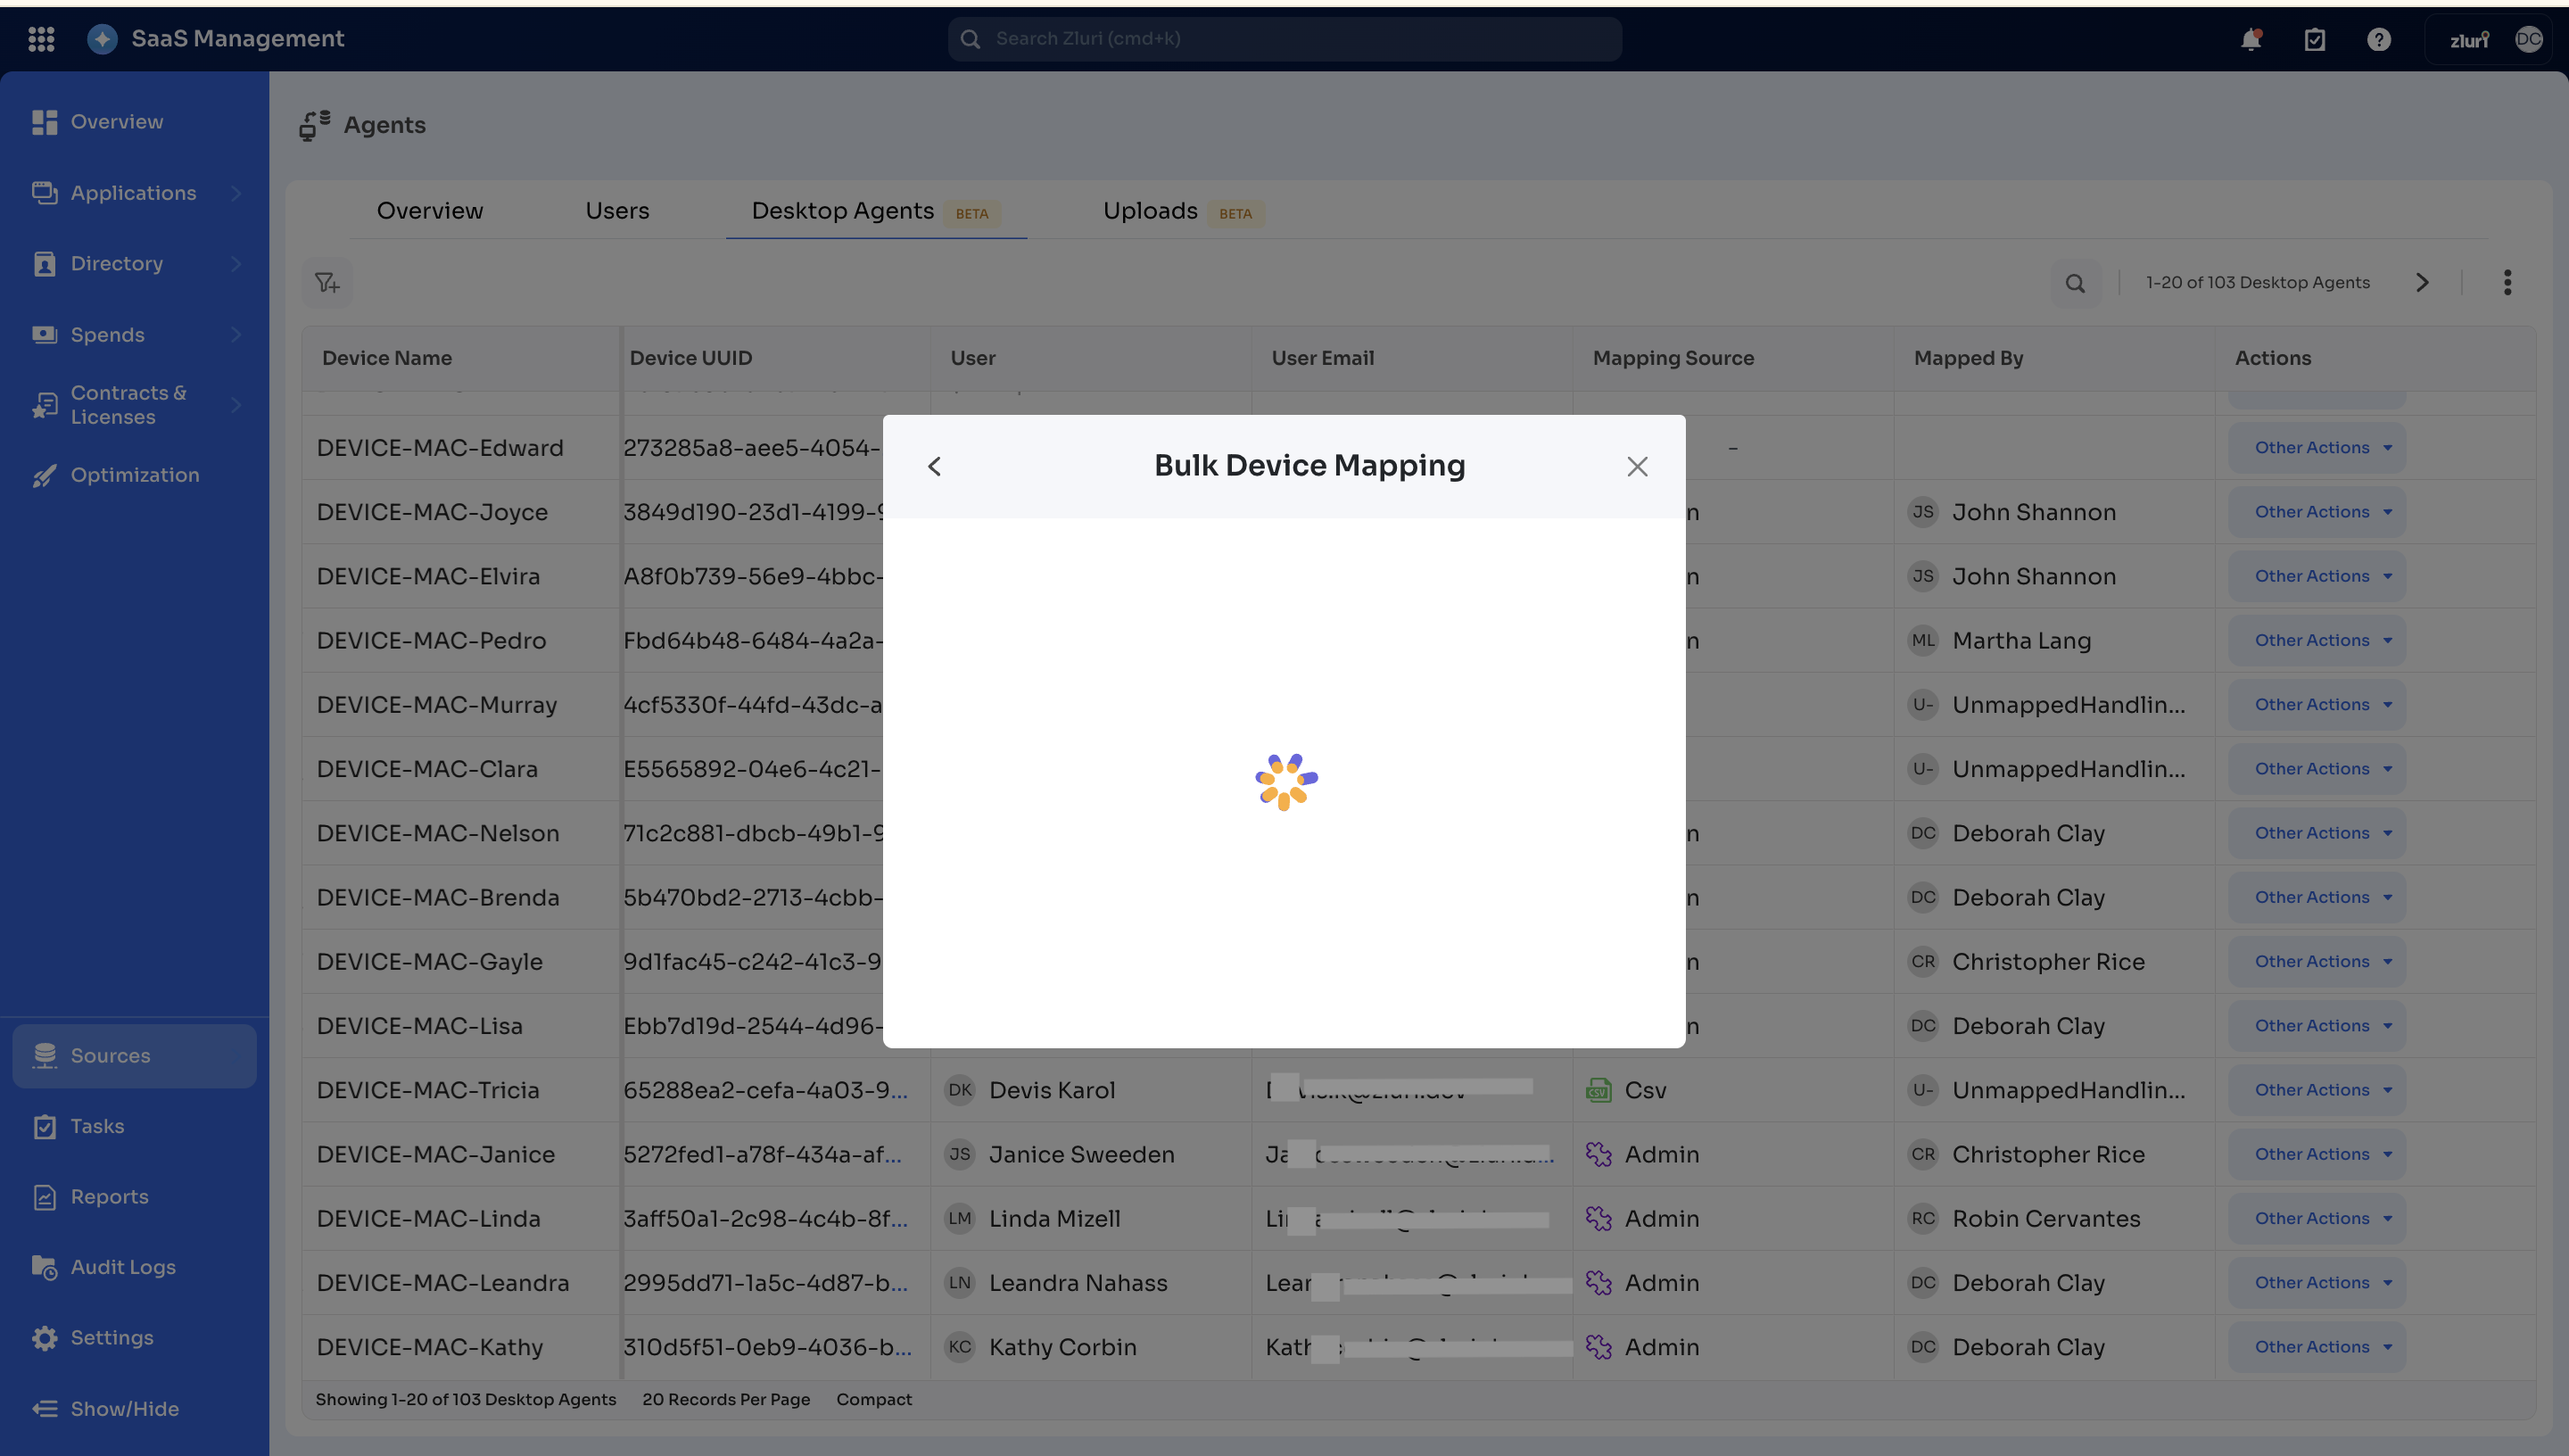Click the table search magnifier icon
The image size is (2569, 1456).
(2075, 283)
